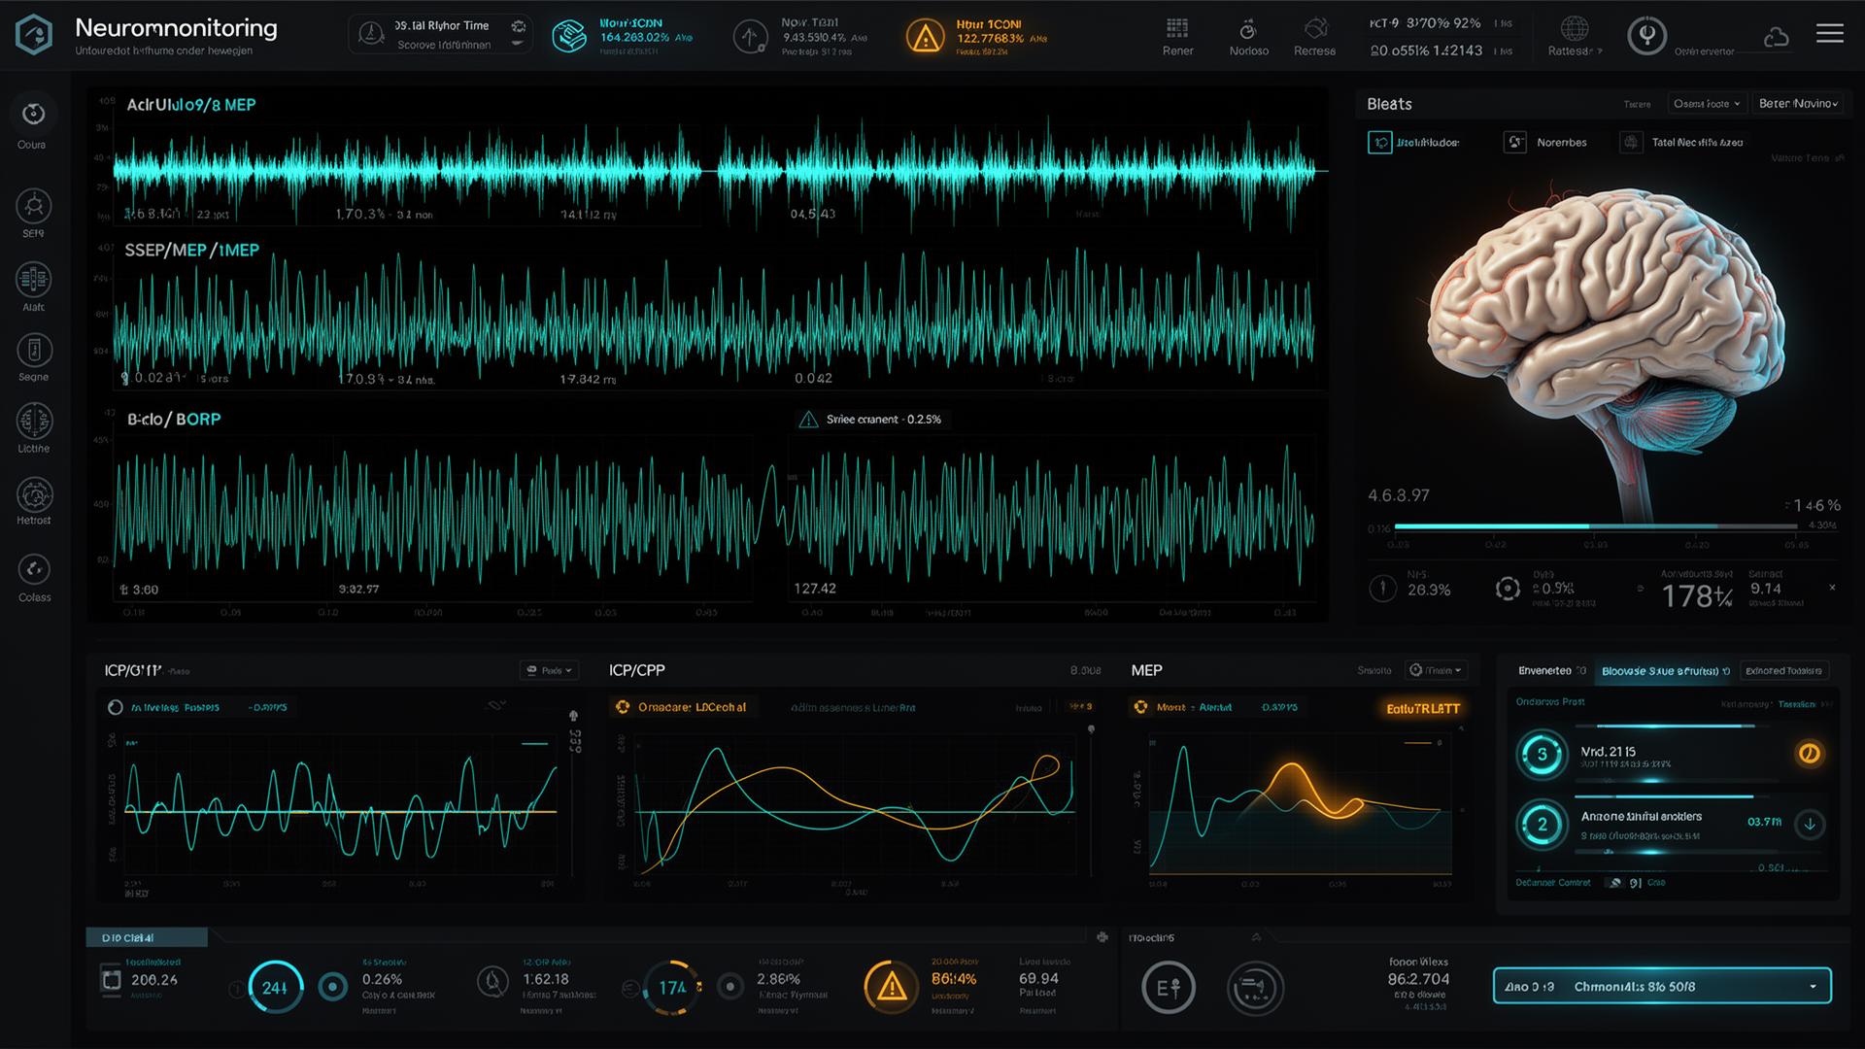Select the radio button in ICP/G'IT' legend
1865x1049 pixels.
click(116, 707)
